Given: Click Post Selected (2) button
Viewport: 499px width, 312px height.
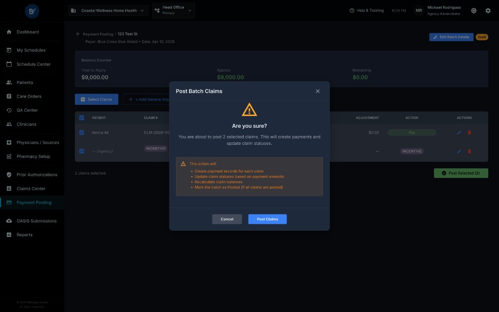Looking at the screenshot, I should point(461,173).
